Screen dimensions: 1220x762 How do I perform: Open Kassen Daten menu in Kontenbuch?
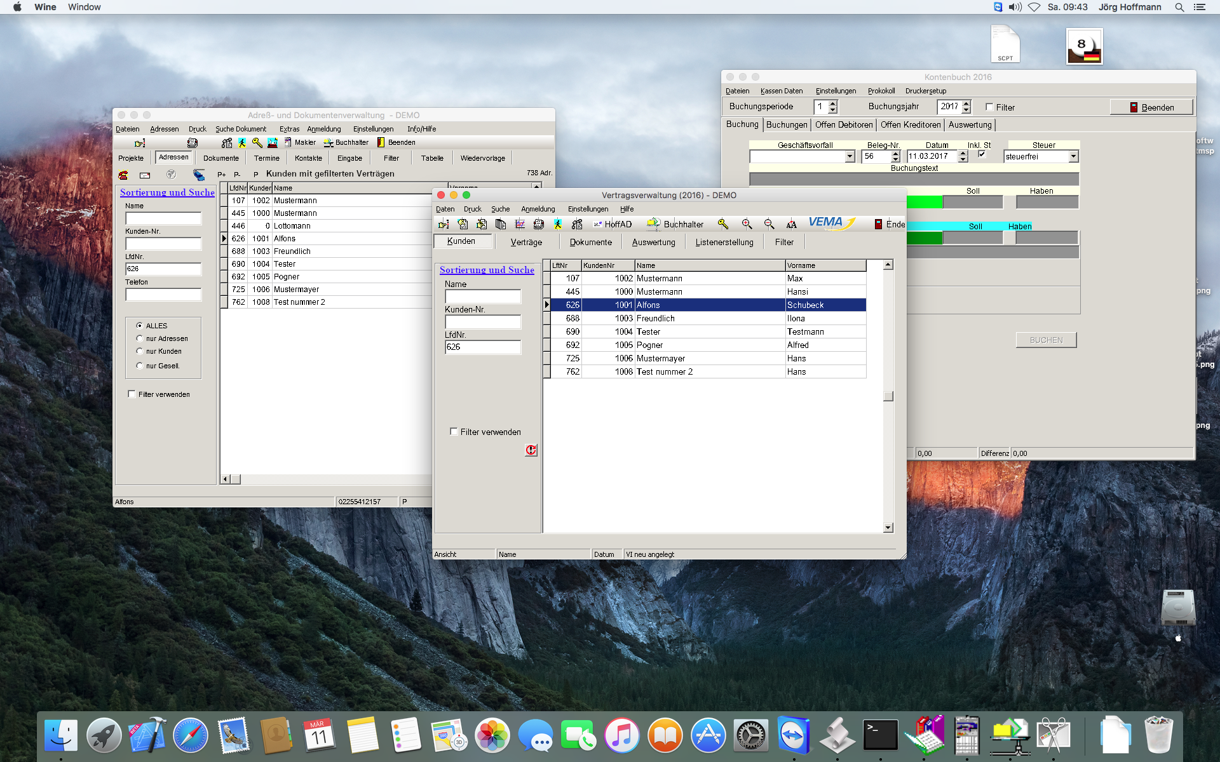[x=782, y=91]
